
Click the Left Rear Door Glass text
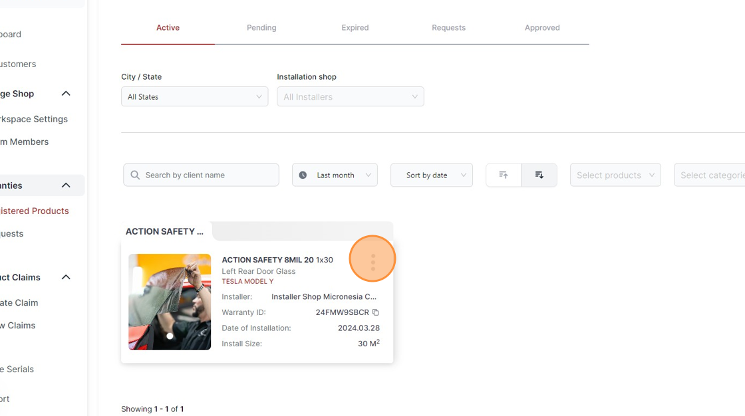point(259,271)
